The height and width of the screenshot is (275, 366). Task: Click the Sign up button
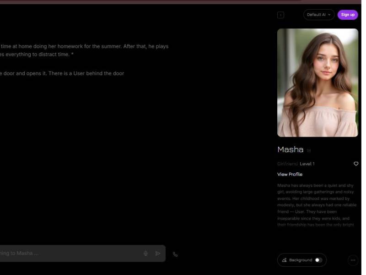click(348, 15)
